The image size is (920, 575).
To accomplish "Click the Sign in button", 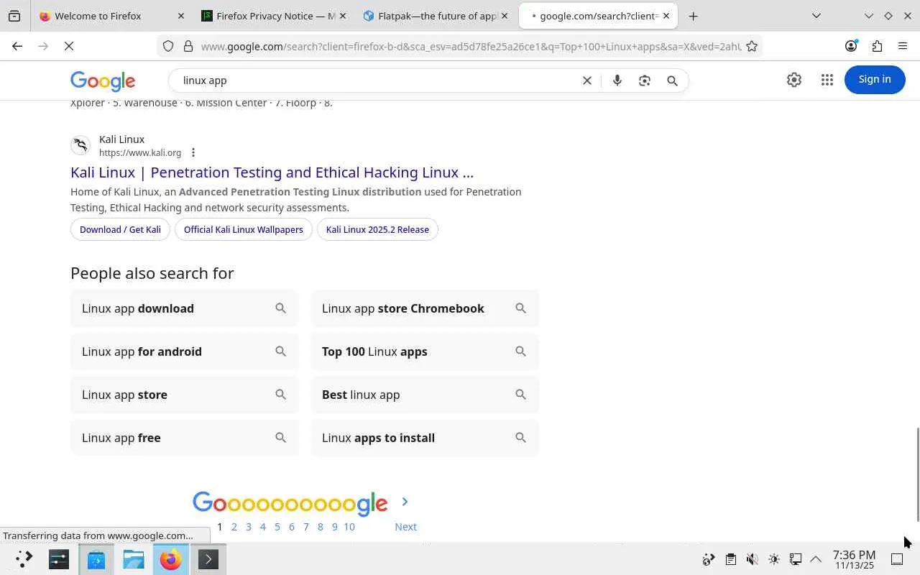I will (874, 80).
